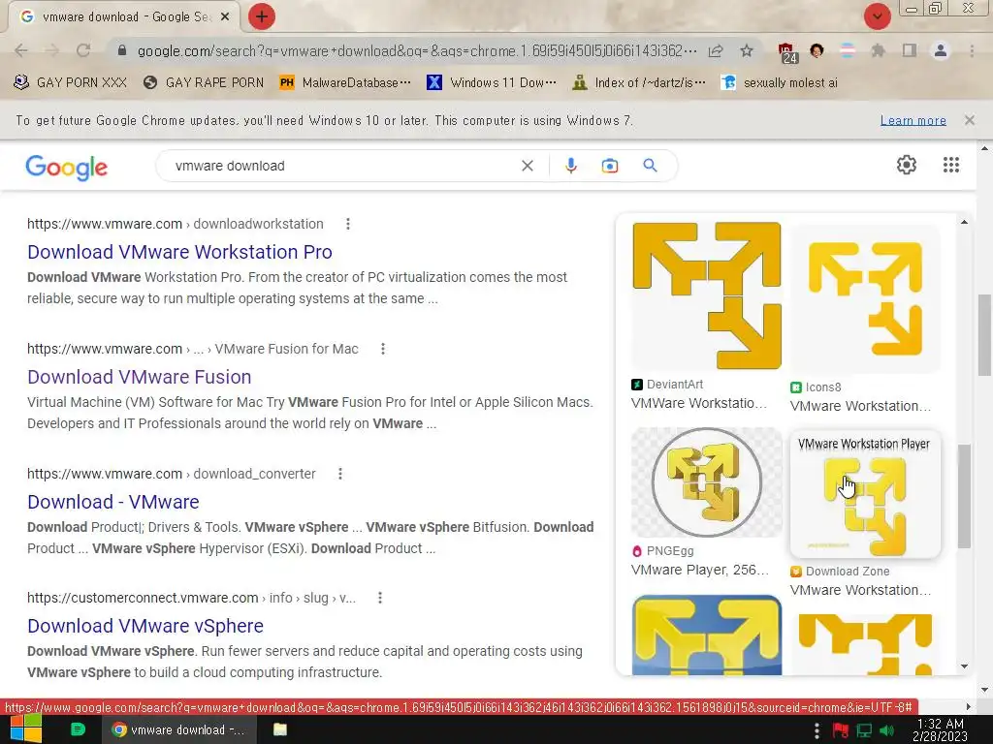Open more options for downloadworkstation result
Viewport: 993px width, 744px height.
coord(348,224)
